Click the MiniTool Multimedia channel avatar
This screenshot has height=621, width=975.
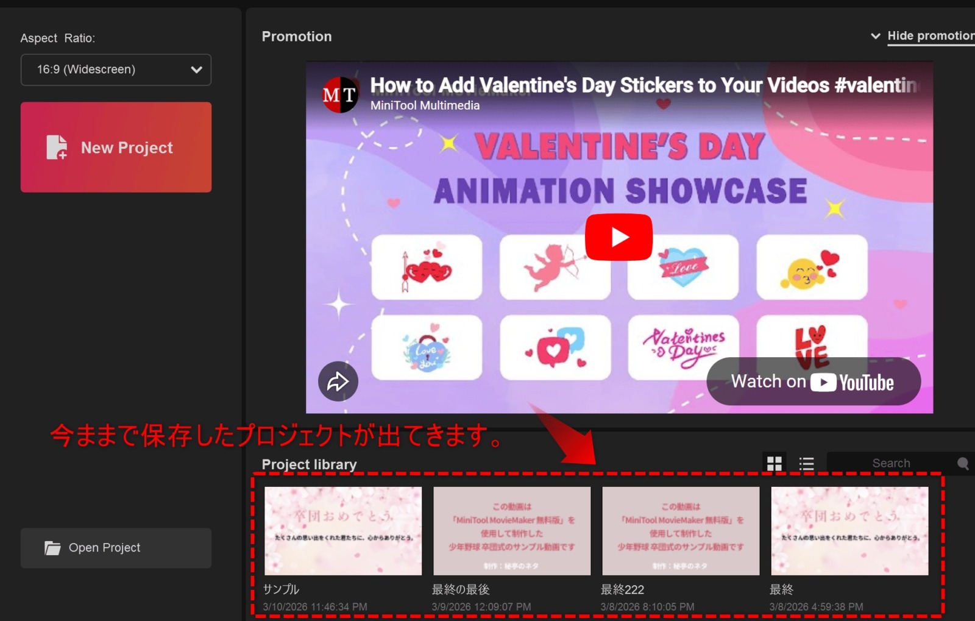339,95
